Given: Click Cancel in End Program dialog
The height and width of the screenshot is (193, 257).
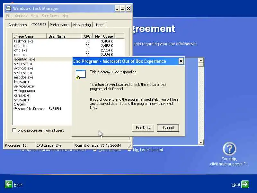Looking at the screenshot, I should [x=168, y=128].
